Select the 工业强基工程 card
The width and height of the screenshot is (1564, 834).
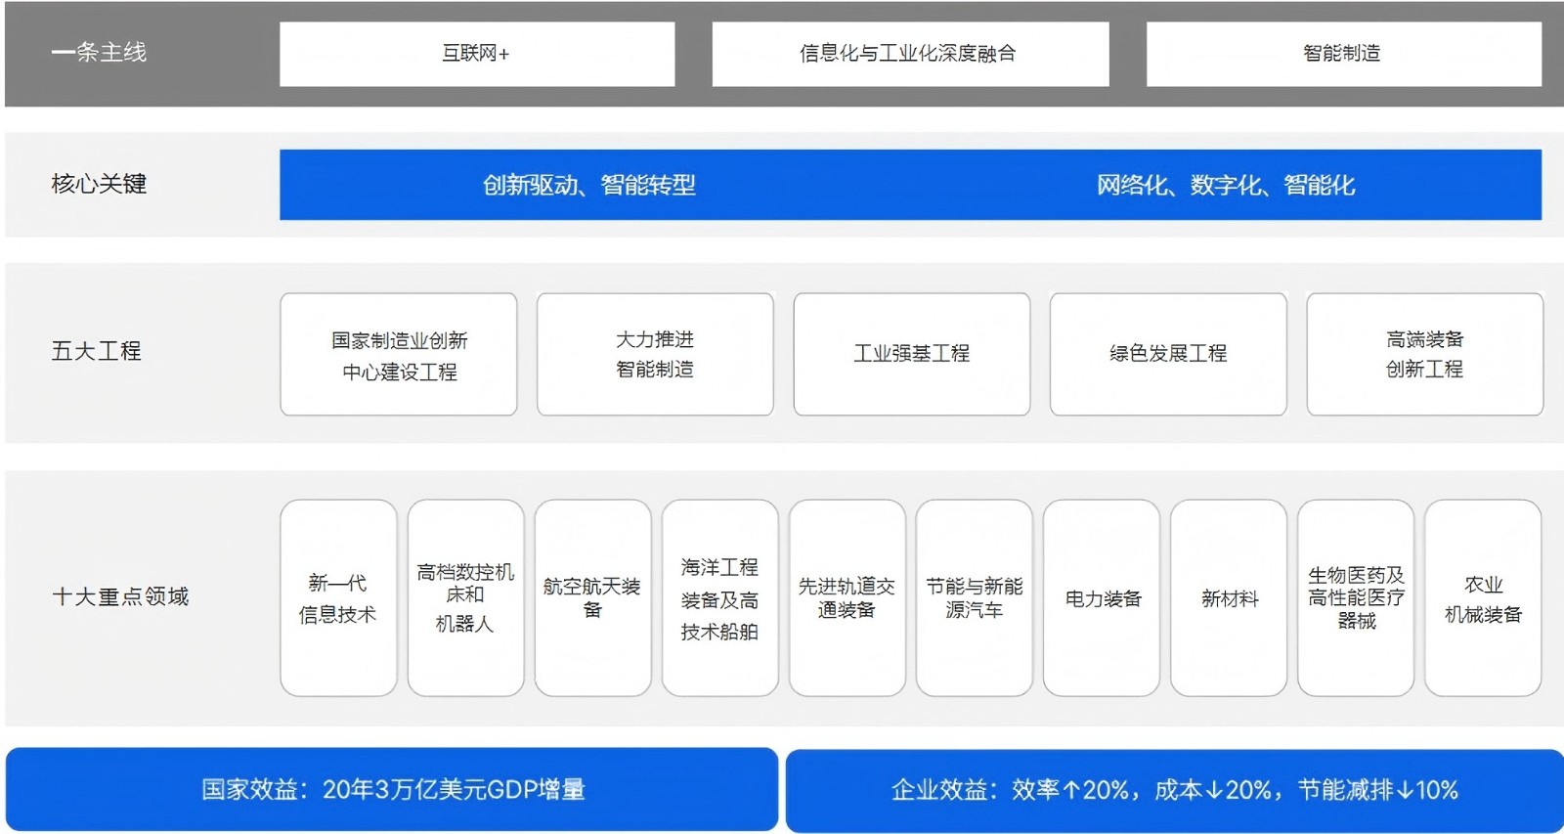[x=911, y=355]
